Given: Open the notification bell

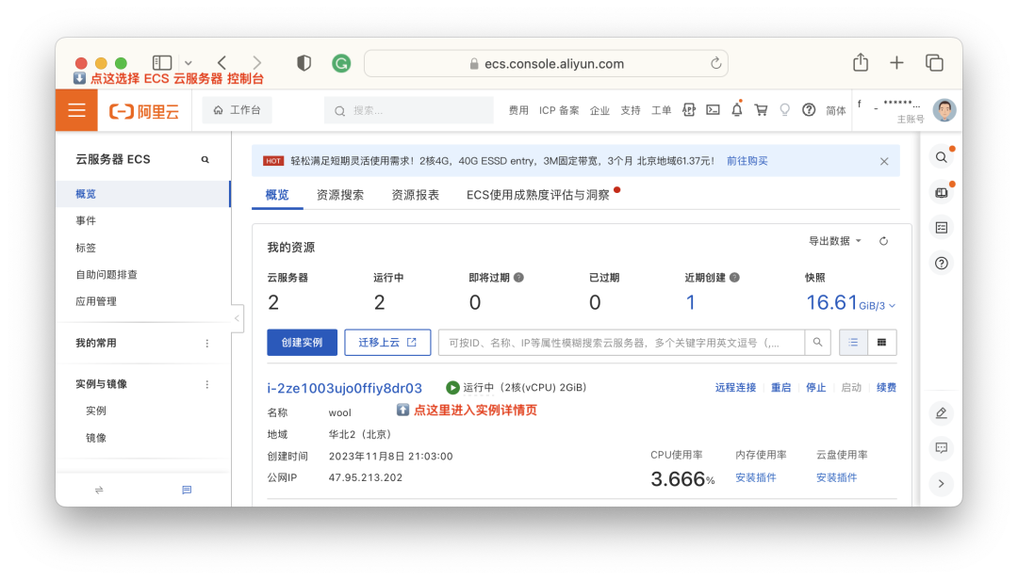Looking at the screenshot, I should [737, 109].
